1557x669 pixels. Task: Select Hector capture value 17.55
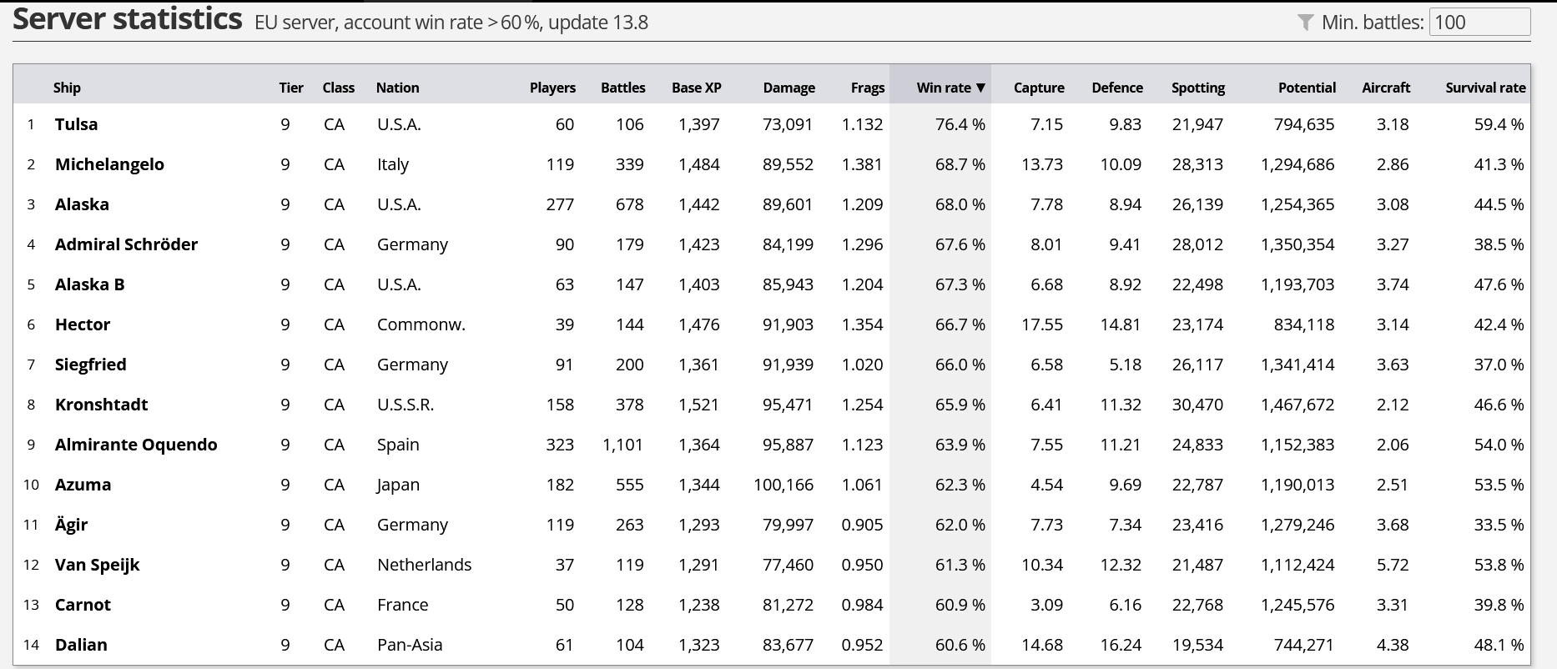pyautogui.click(x=1042, y=324)
